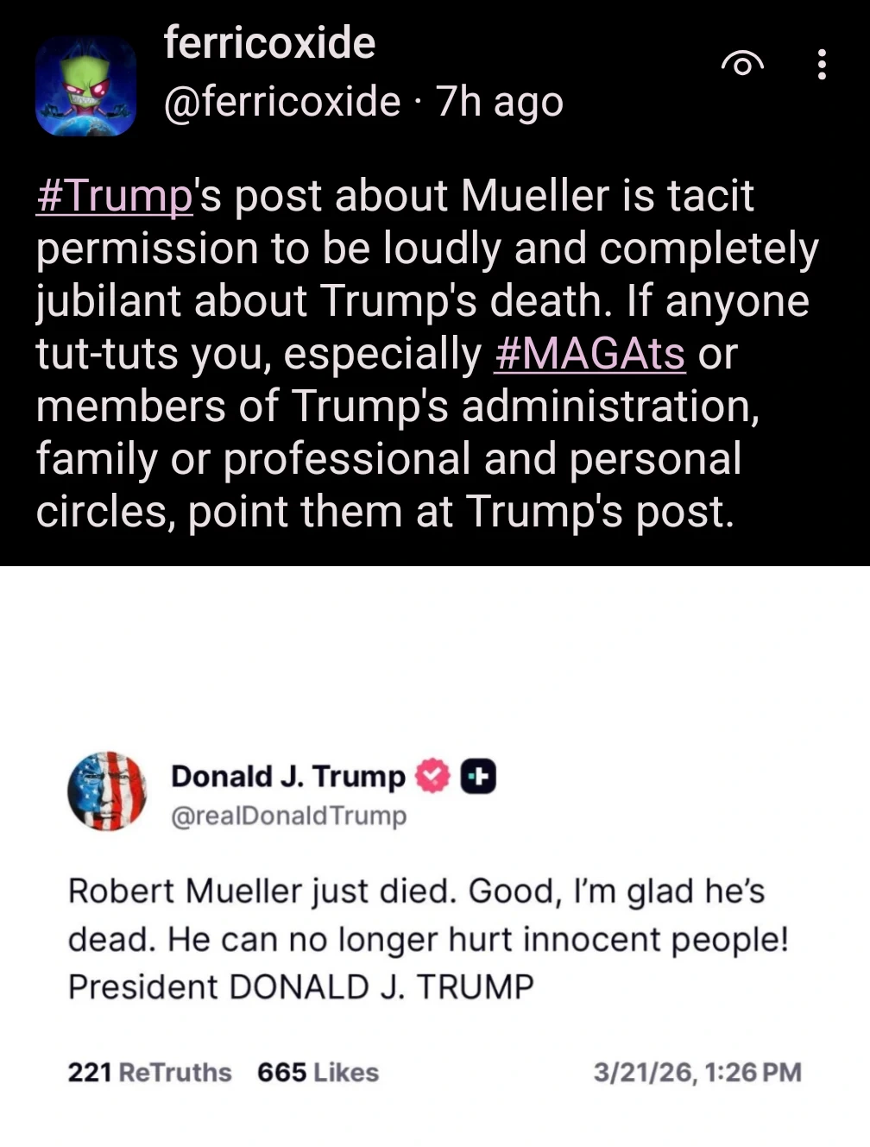Click the "President DONALD J. TRUMP" signature line

[300, 986]
